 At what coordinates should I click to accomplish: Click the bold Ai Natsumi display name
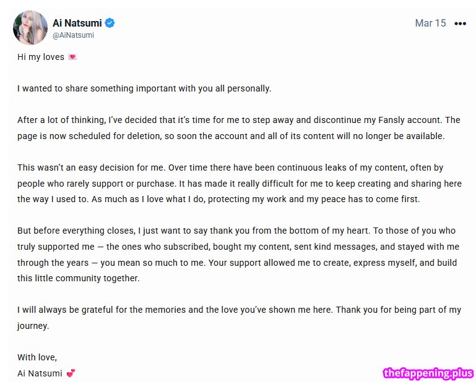pyautogui.click(x=77, y=23)
